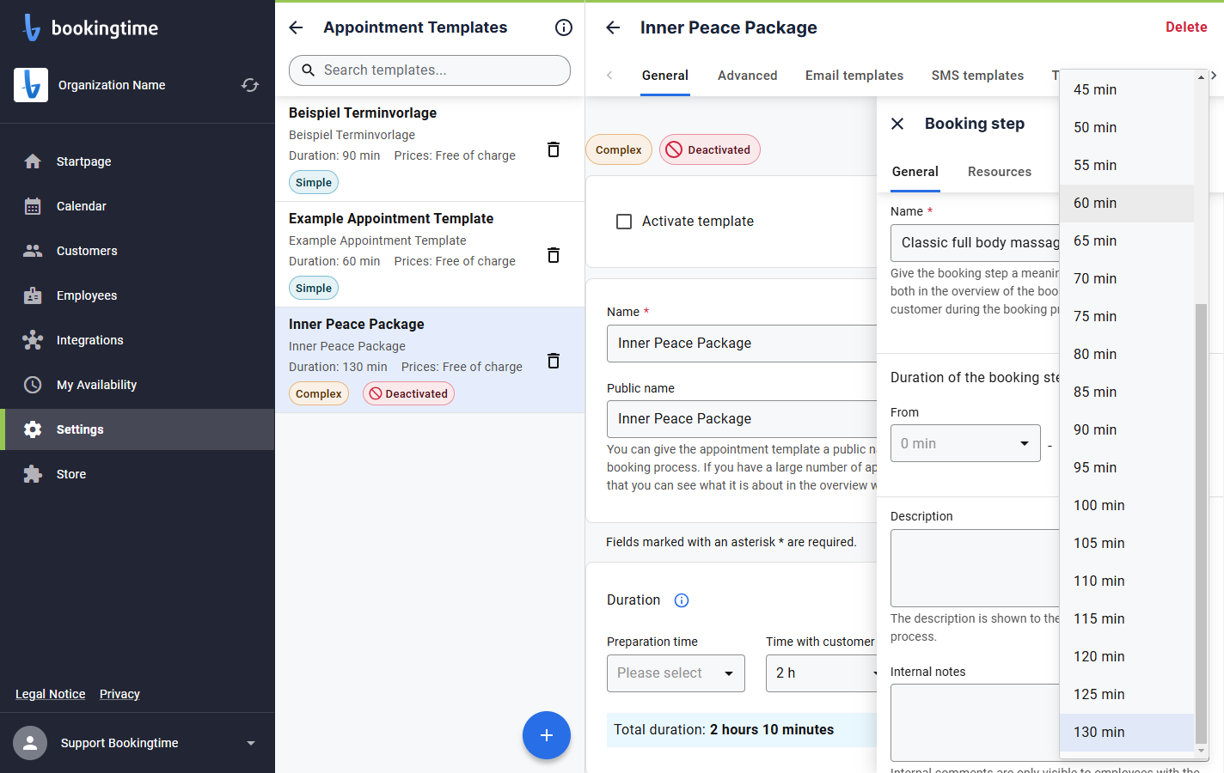Open the Store section
Viewport: 1224px width, 773px height.
tap(138, 474)
